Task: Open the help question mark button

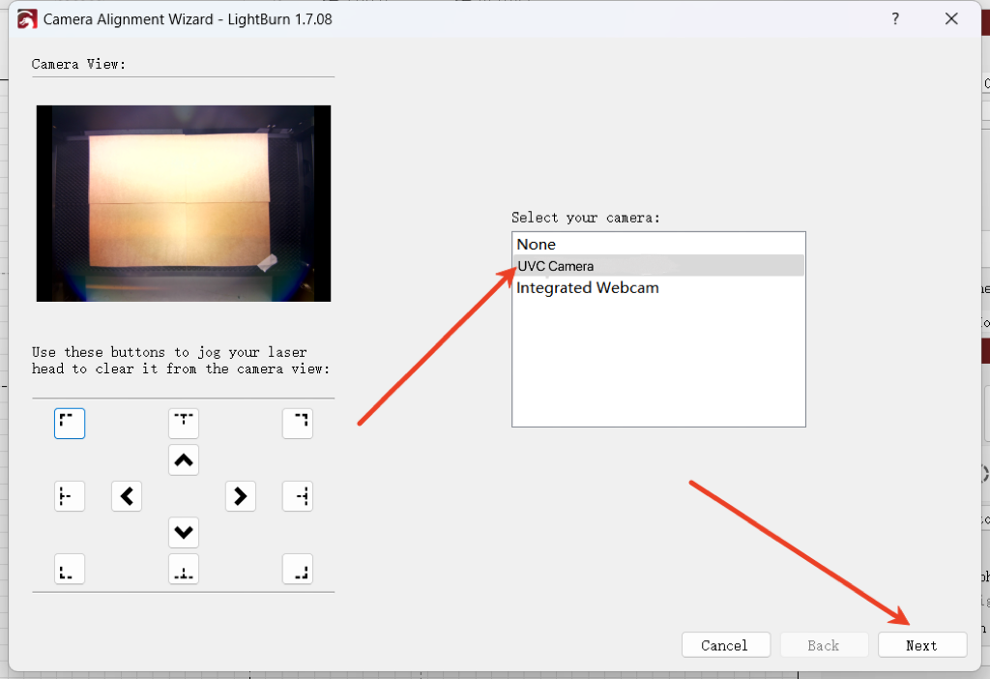Action: pyautogui.click(x=895, y=19)
